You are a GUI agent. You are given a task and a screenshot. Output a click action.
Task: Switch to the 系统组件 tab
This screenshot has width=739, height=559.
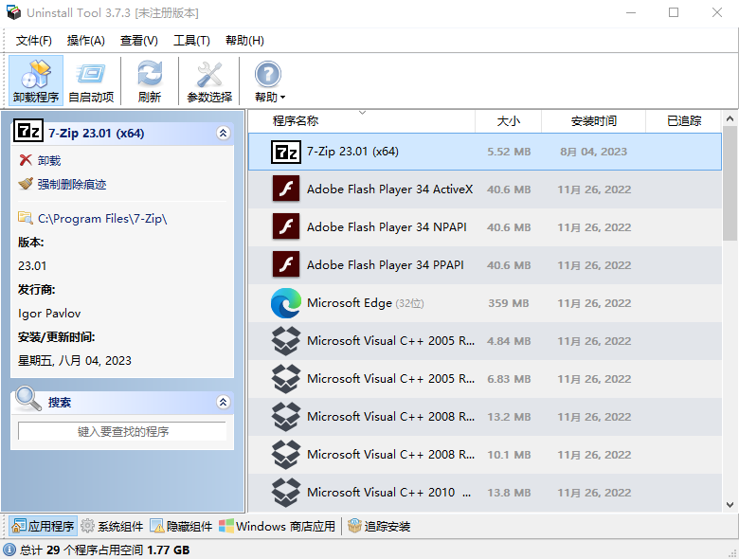[x=112, y=526]
